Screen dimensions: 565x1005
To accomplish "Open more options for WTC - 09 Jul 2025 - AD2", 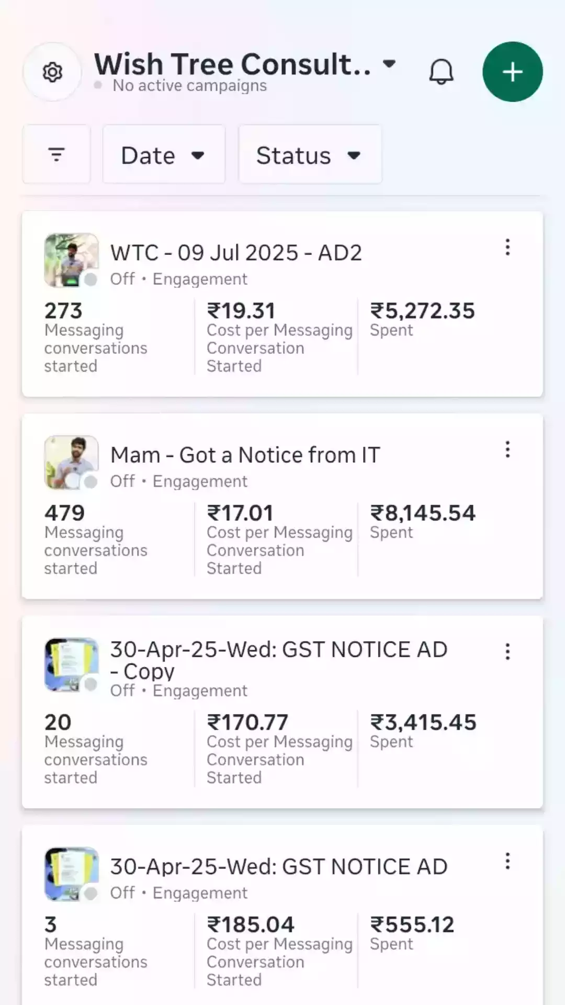I will [x=507, y=247].
